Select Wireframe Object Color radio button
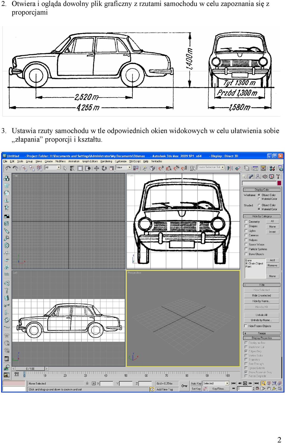This screenshot has height=443, width=285. point(259,195)
